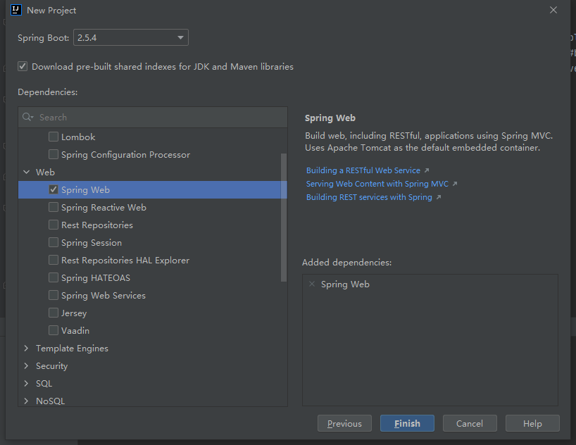Image resolution: width=576 pixels, height=445 pixels.
Task: Select the Spring Configuration Processor row label
Action: tap(125, 155)
